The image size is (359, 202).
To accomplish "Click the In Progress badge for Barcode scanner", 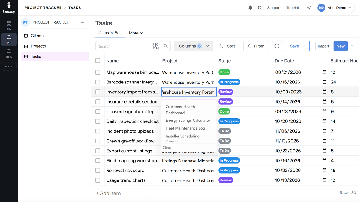I will [229, 82].
